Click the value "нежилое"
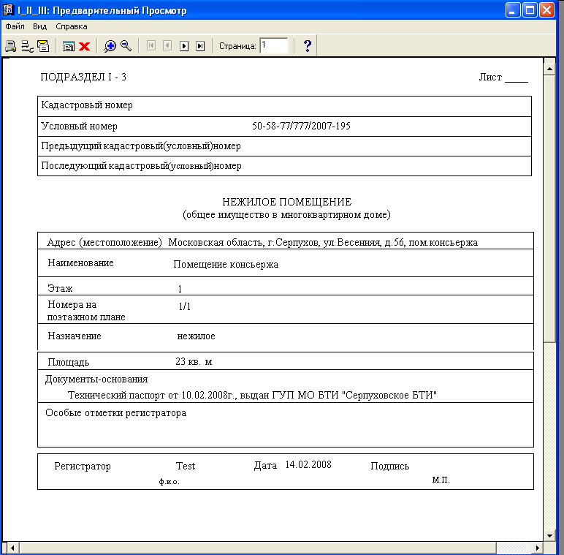The image size is (564, 555). [196, 336]
